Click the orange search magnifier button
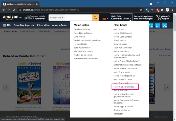 click(x=95, y=18)
